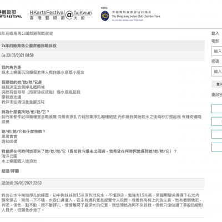Viewport: 222px width, 222px height.
Task: Click the Hong Kong Arts Festival logo
Action: point(11,14)
